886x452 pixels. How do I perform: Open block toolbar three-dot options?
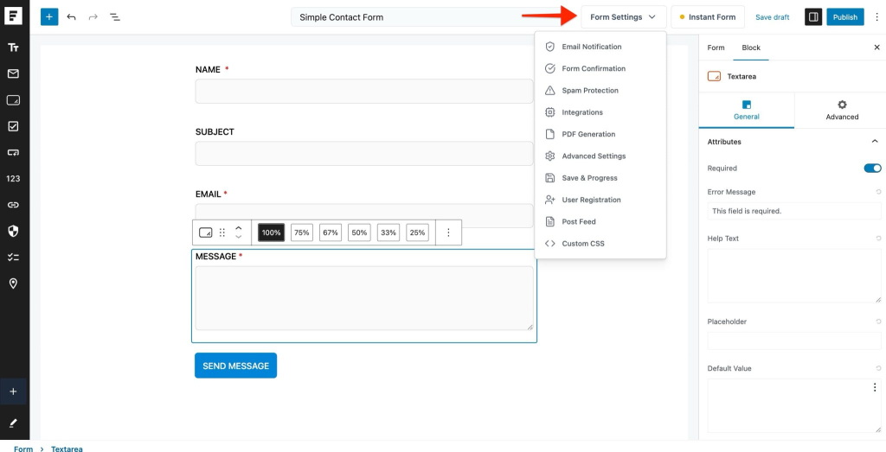449,232
